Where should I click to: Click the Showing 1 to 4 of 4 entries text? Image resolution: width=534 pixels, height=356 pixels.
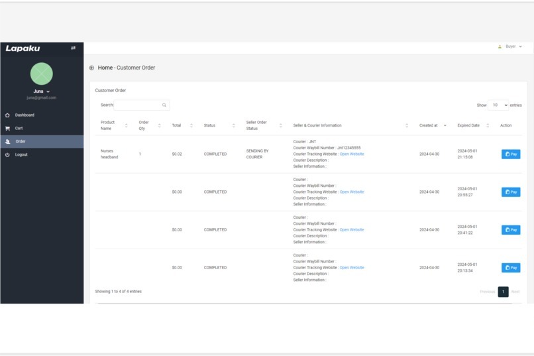pos(118,291)
